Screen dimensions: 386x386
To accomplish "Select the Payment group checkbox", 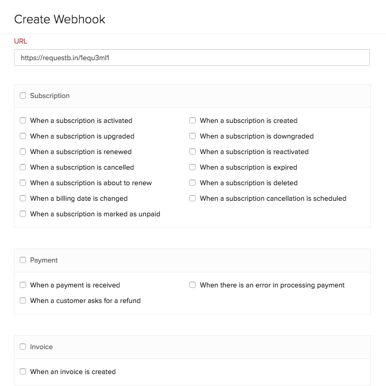I will click(23, 260).
